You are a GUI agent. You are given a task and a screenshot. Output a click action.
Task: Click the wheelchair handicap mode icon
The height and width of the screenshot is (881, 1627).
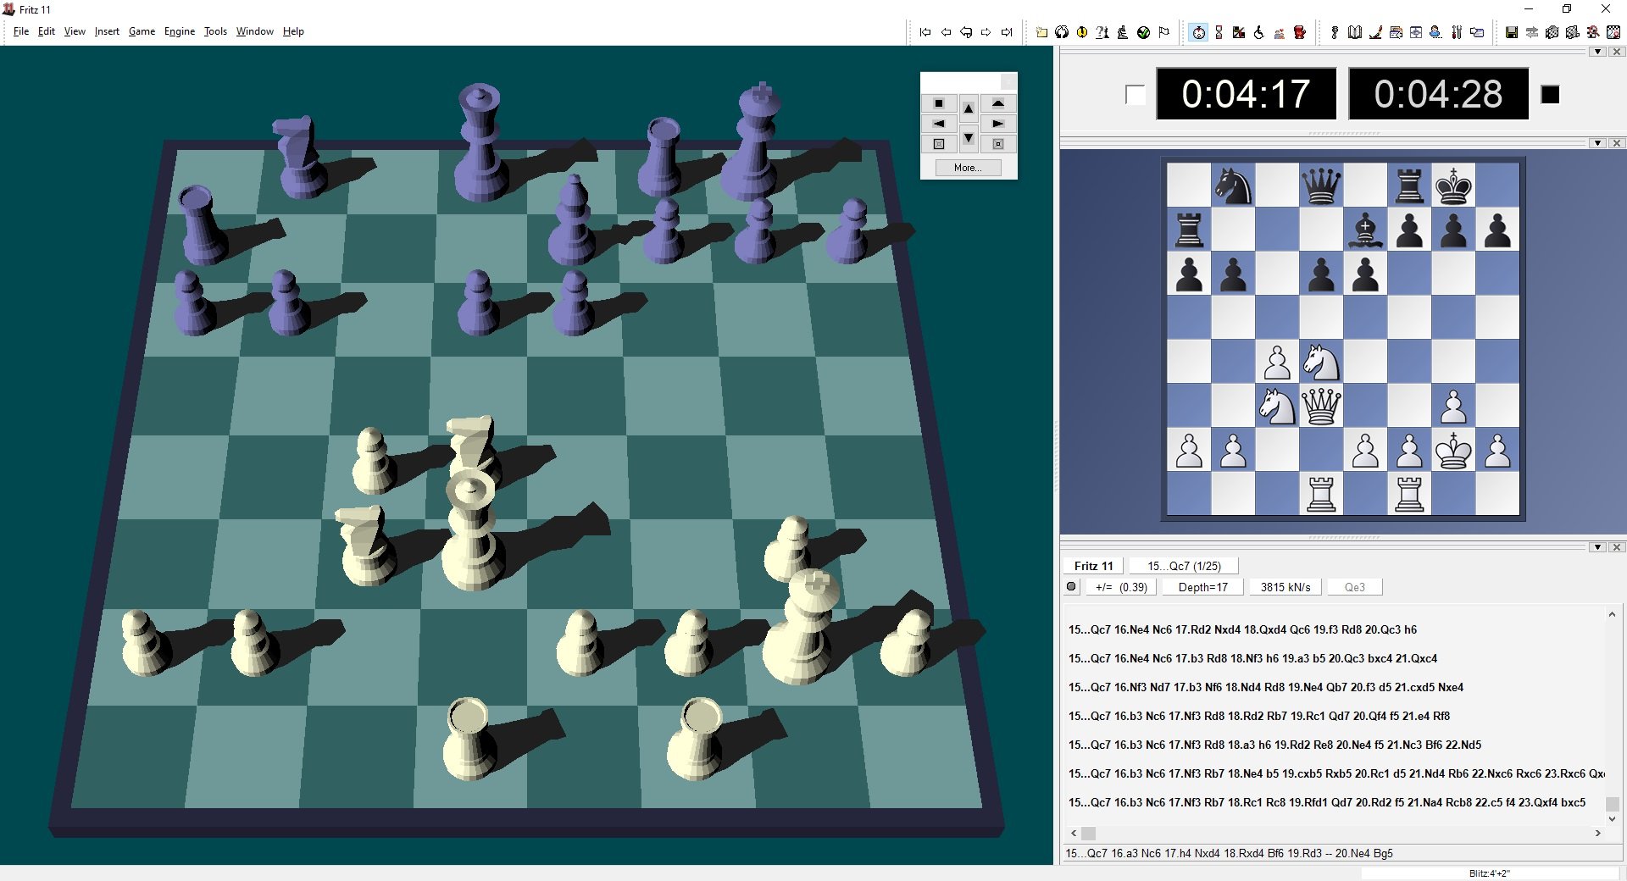(1259, 32)
